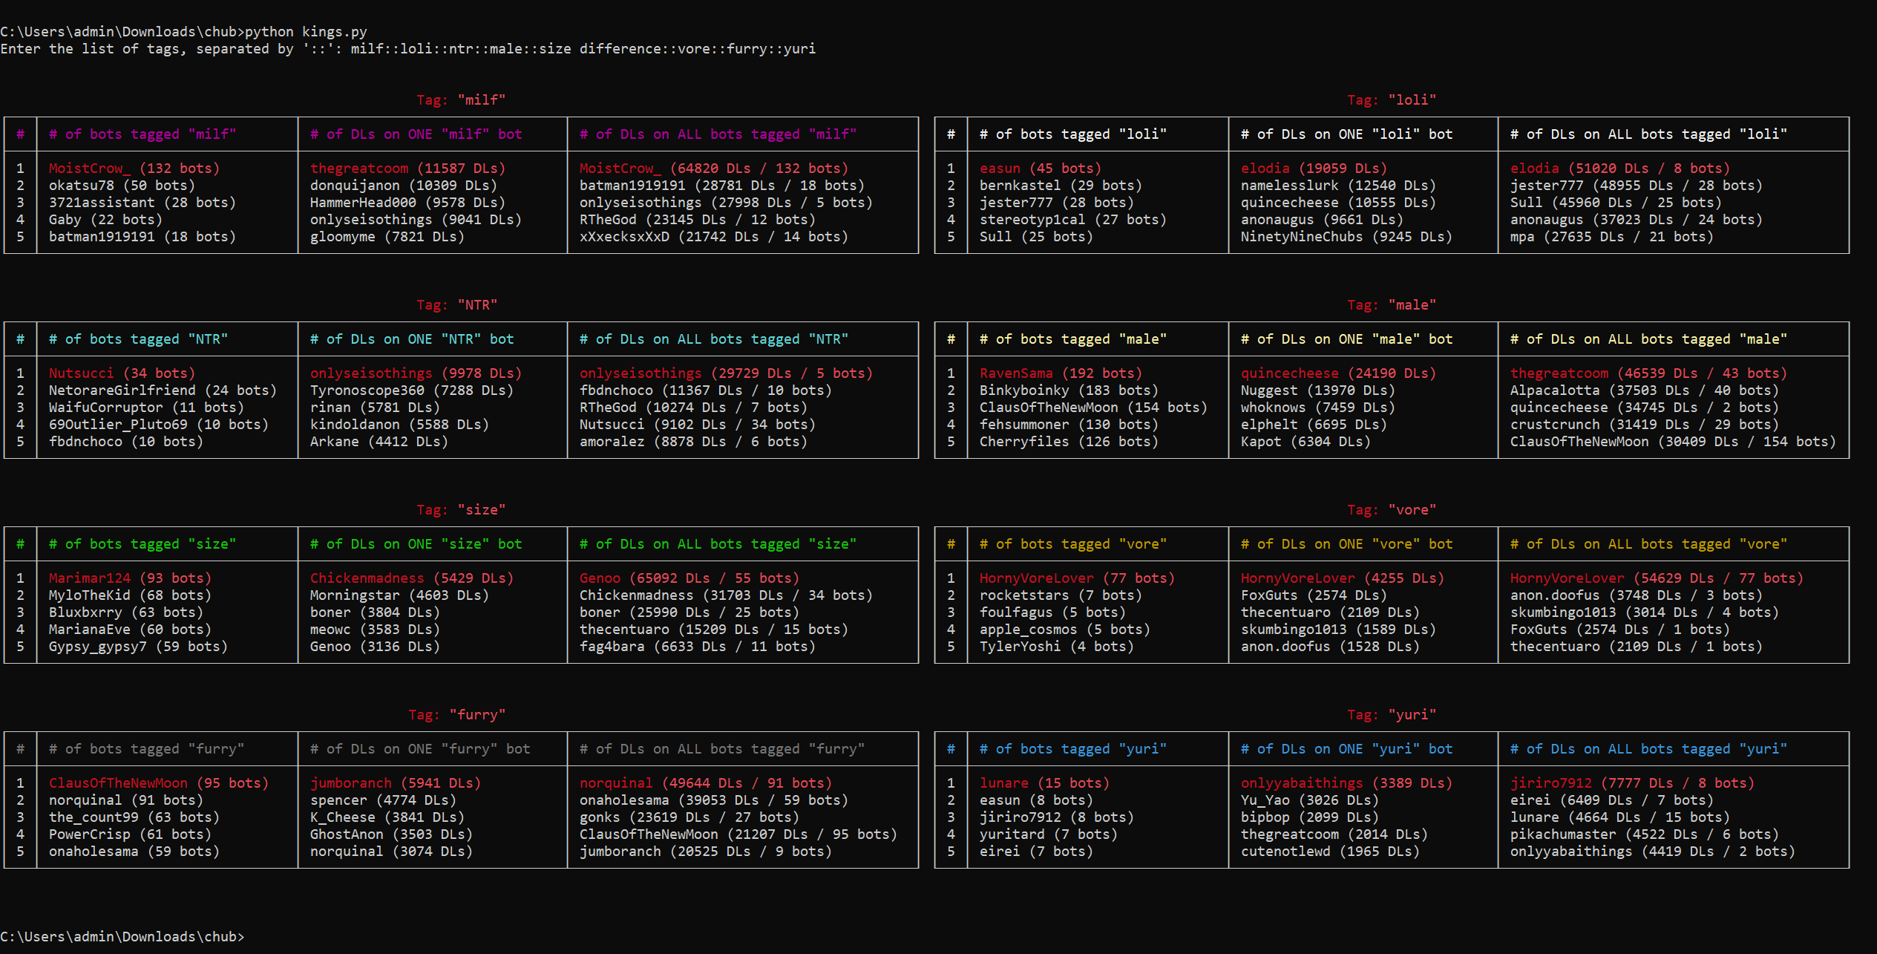Click column header '# of DLs on ONE "yuri" bot'
Image resolution: width=1877 pixels, height=954 pixels.
tap(1346, 748)
